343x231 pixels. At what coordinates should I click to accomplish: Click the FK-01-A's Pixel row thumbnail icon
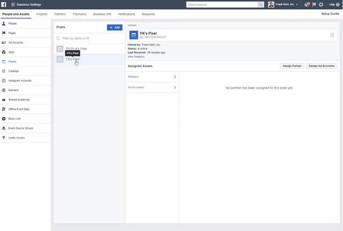coord(59,49)
